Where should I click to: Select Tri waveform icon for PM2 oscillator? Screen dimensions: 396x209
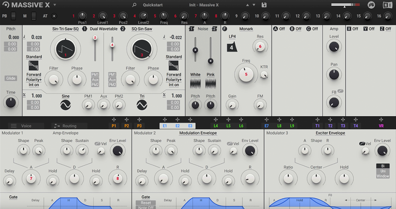pyautogui.click(x=142, y=105)
